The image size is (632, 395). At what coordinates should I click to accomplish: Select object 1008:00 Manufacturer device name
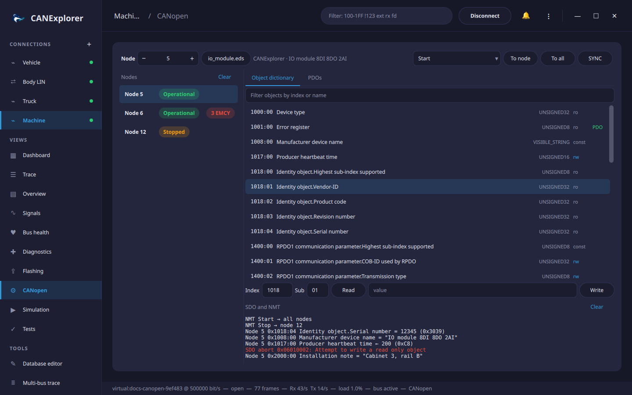(x=427, y=142)
